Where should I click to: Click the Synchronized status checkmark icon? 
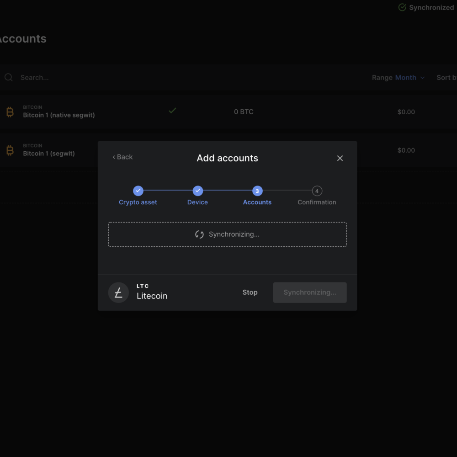coord(402,7)
